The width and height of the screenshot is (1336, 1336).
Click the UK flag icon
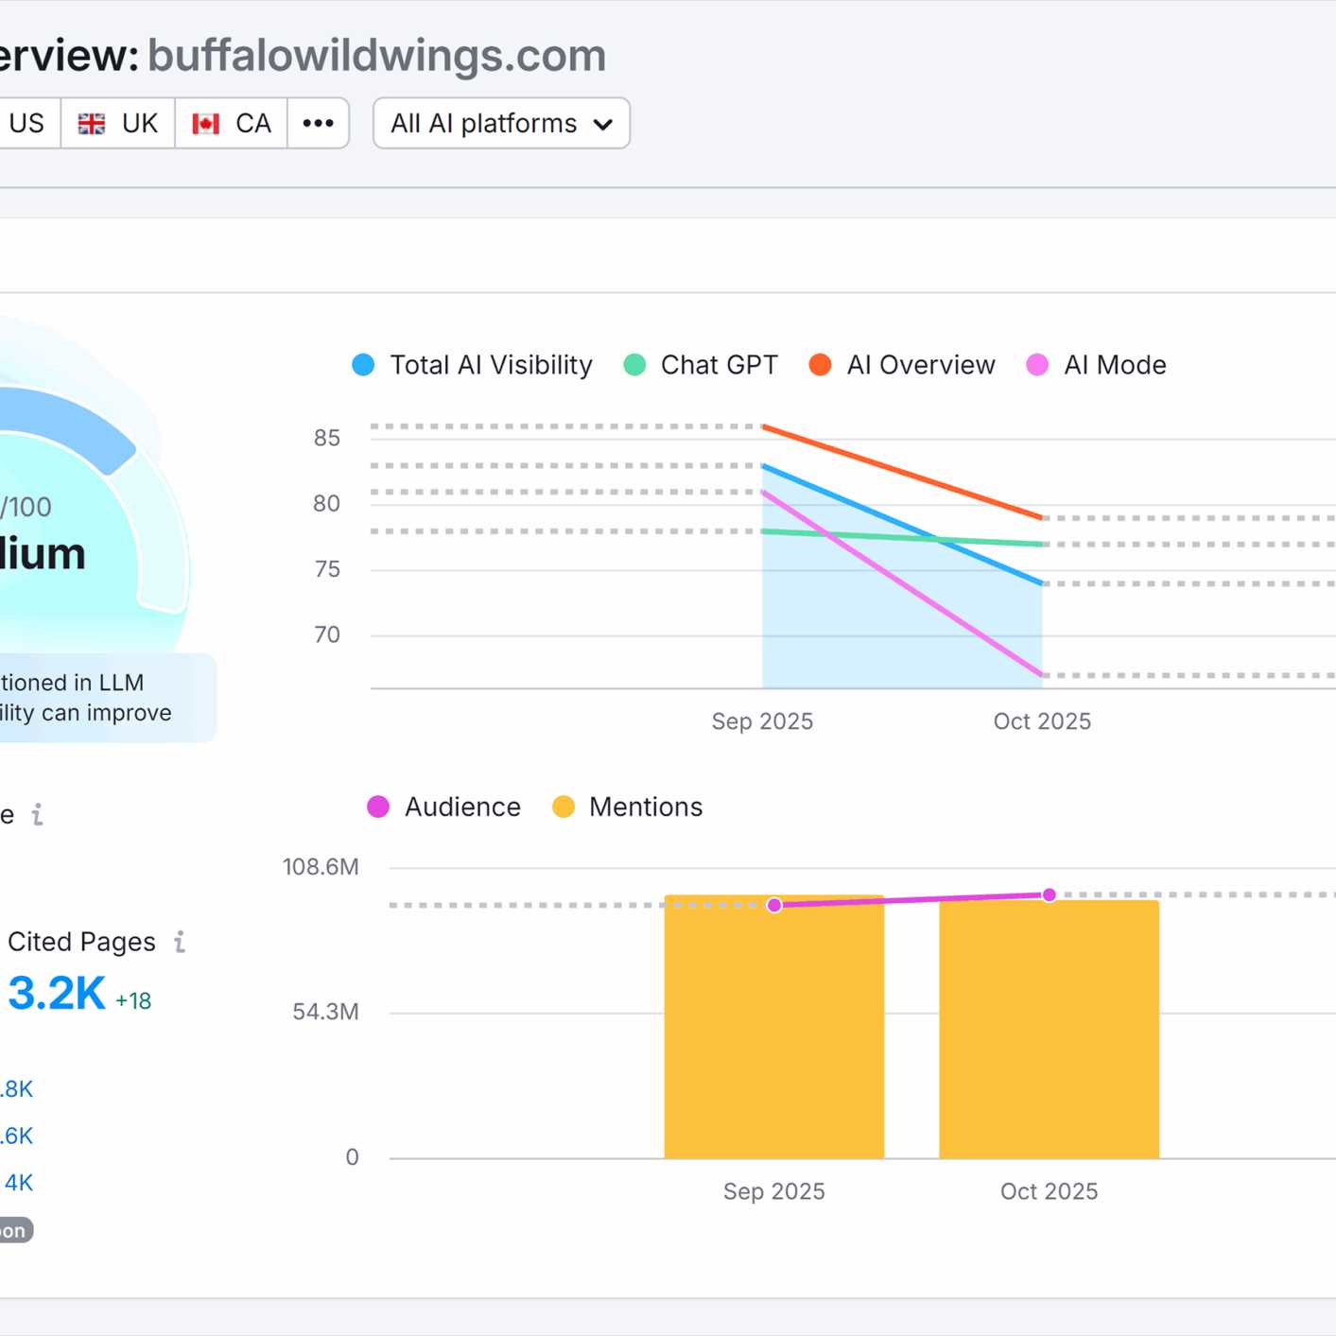pos(92,124)
